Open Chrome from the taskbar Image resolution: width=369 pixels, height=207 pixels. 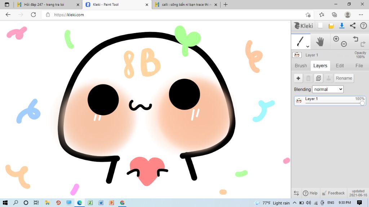pyautogui.click(x=122, y=203)
